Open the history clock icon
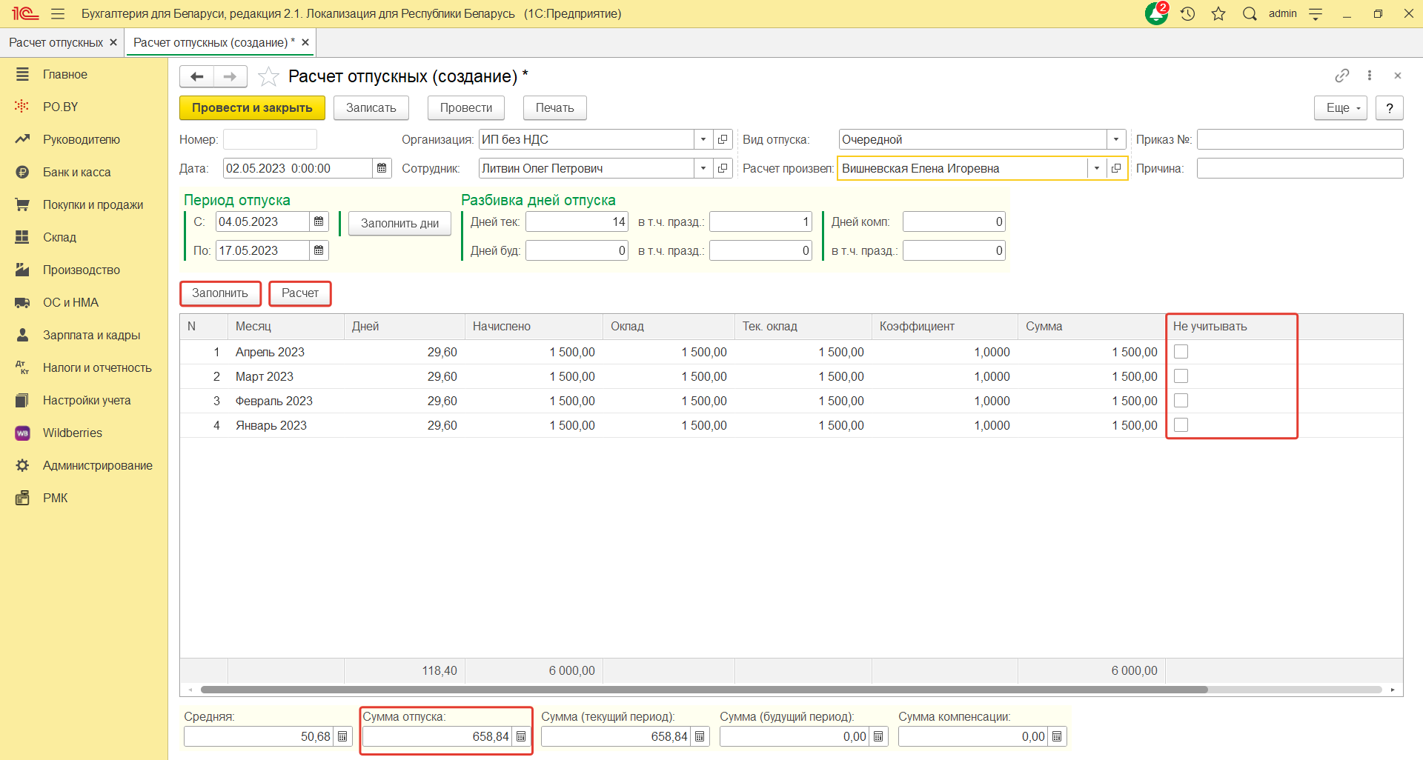Screen dimensions: 1423x760 pos(1188,14)
